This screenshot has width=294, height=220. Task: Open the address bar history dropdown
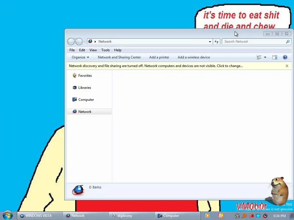[x=210, y=42]
